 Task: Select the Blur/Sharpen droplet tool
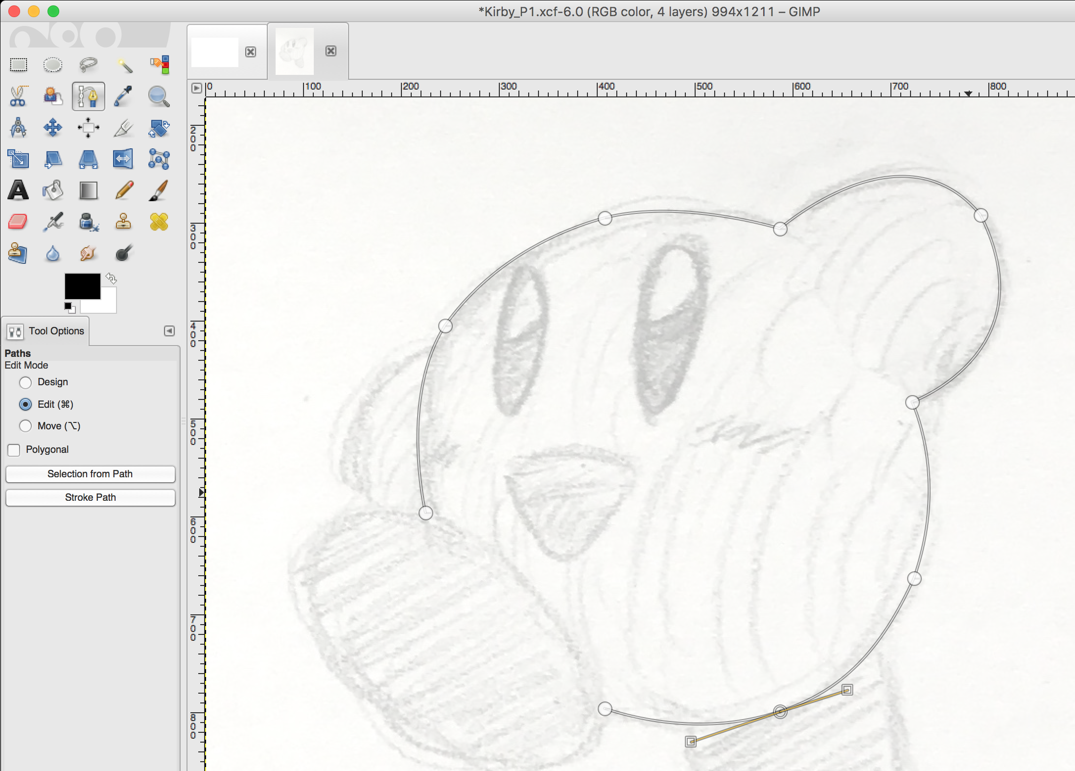pyautogui.click(x=53, y=253)
